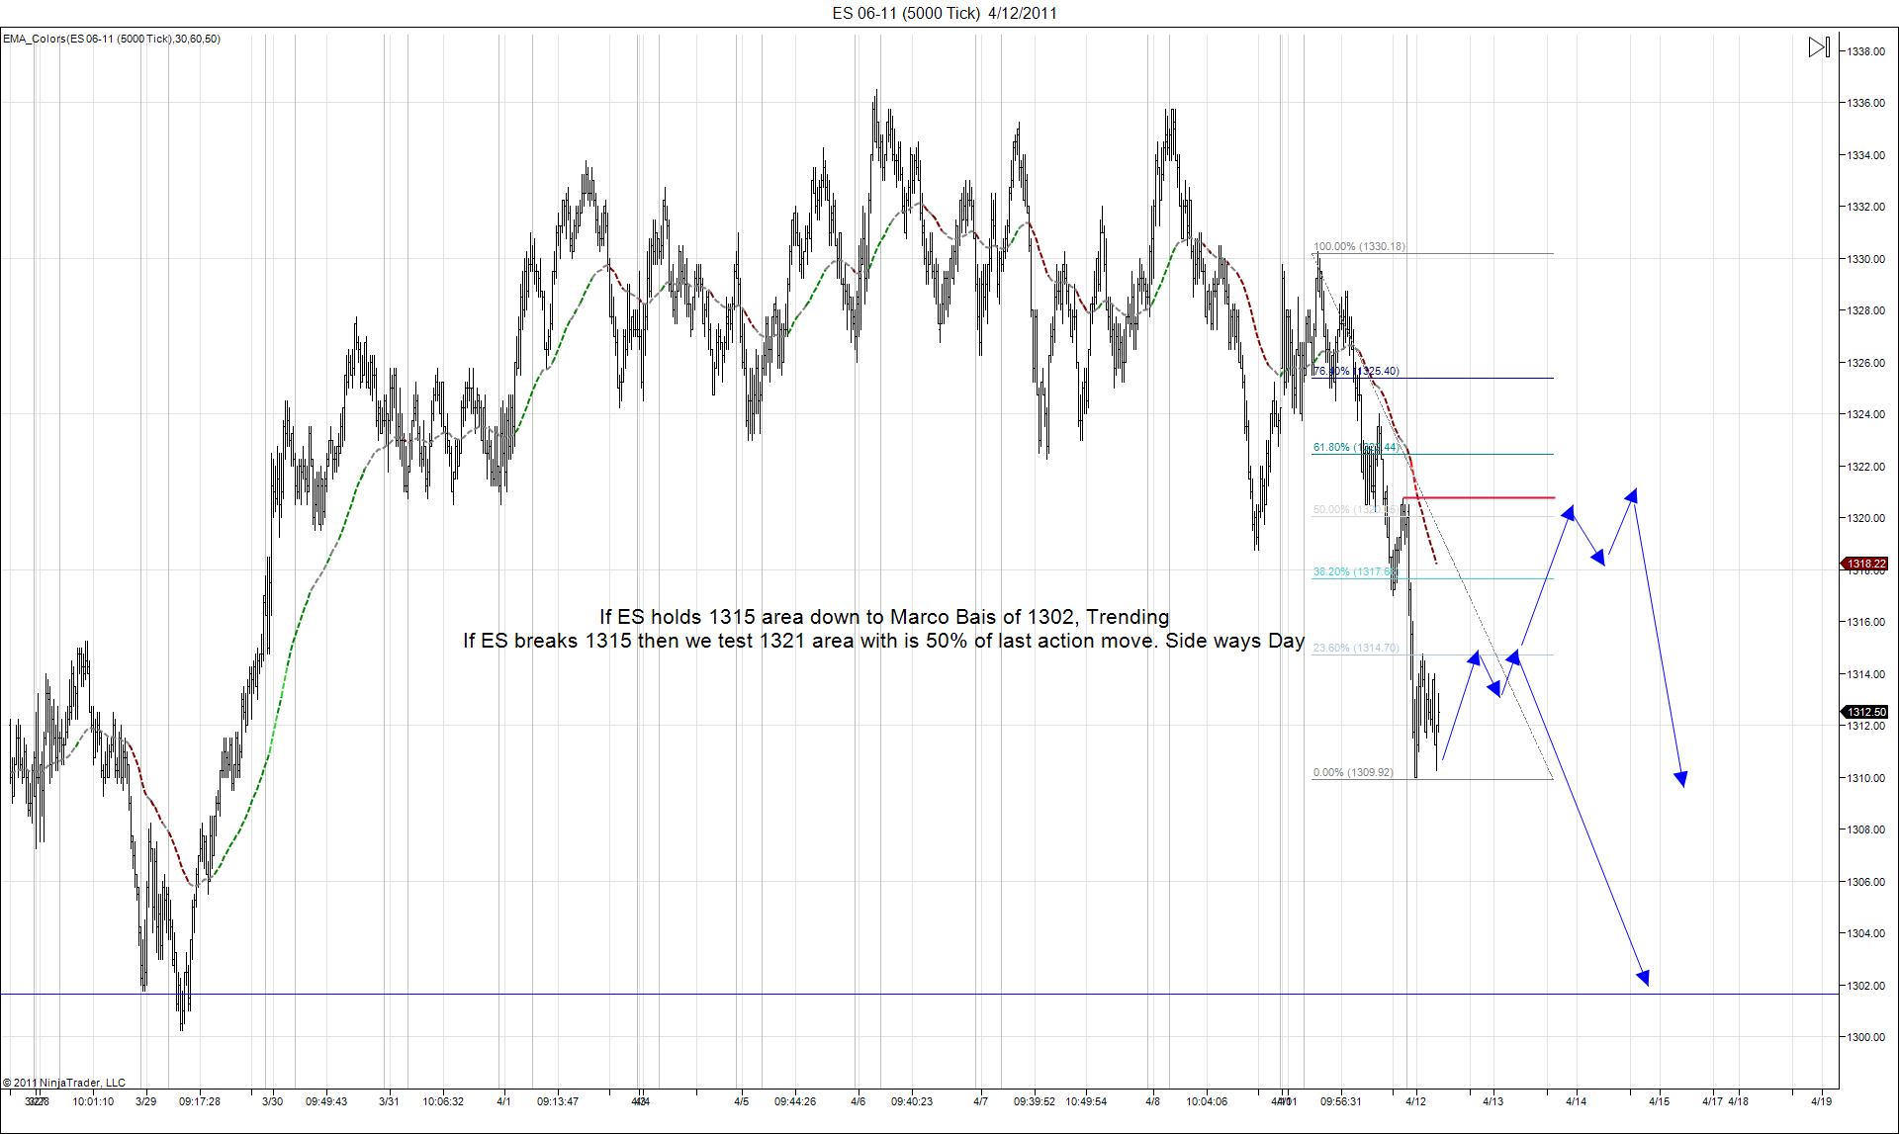Select the 'If ES breaks 1315' annotation line
1899x1134 pixels.
pos(884,641)
